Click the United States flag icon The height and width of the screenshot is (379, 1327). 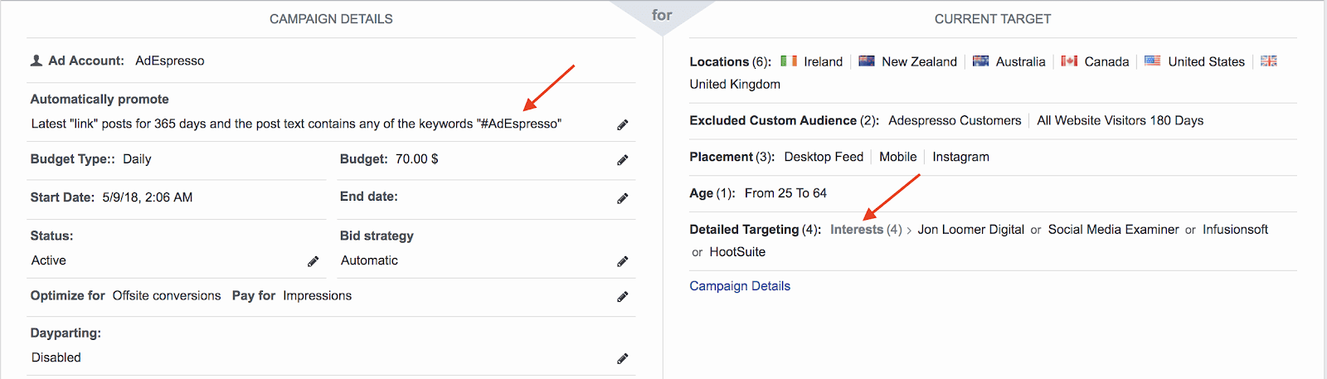click(1153, 61)
